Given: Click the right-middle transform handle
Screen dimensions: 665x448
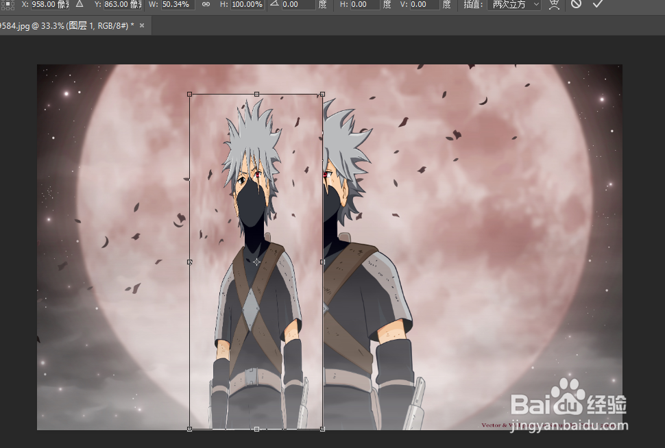Looking at the screenshot, I should (x=323, y=262).
